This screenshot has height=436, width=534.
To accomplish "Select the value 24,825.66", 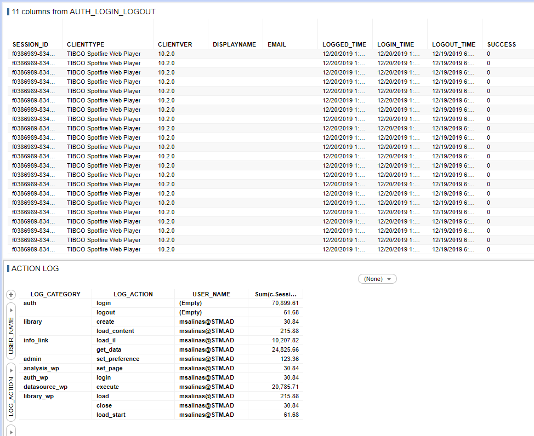I will pos(285,350).
